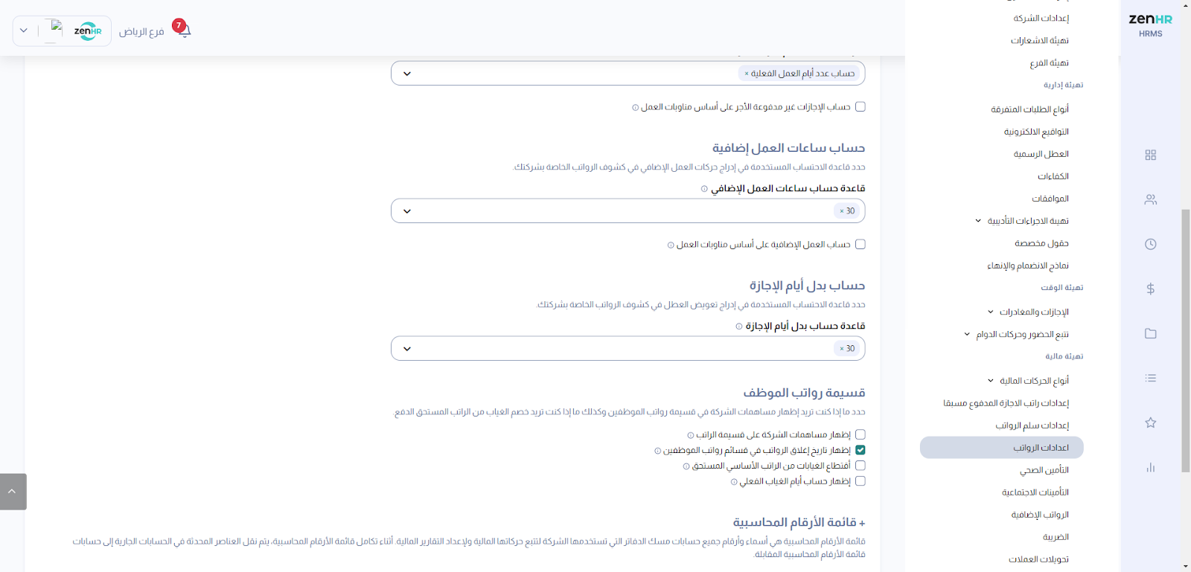Click info icon beside حساب العمل الإضافية على أساس مناوبات
1191x572 pixels.
point(671,245)
